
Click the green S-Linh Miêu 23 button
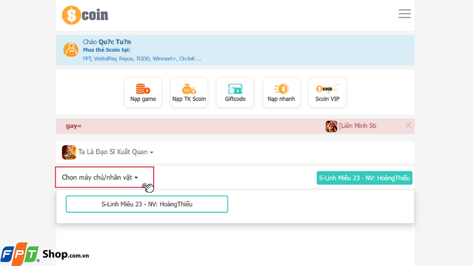(x=364, y=178)
